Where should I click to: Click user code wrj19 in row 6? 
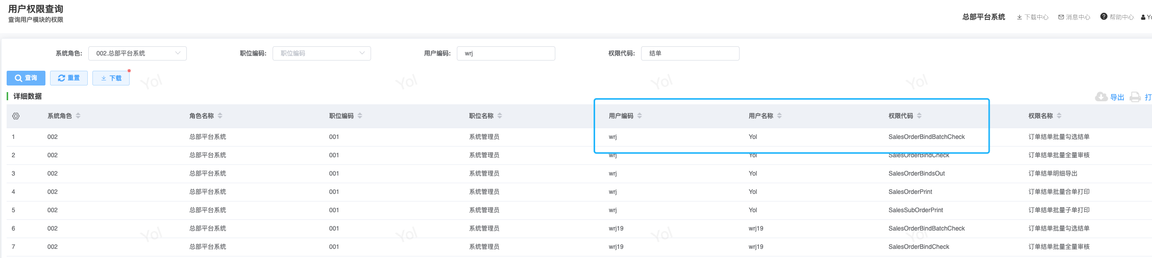616,228
